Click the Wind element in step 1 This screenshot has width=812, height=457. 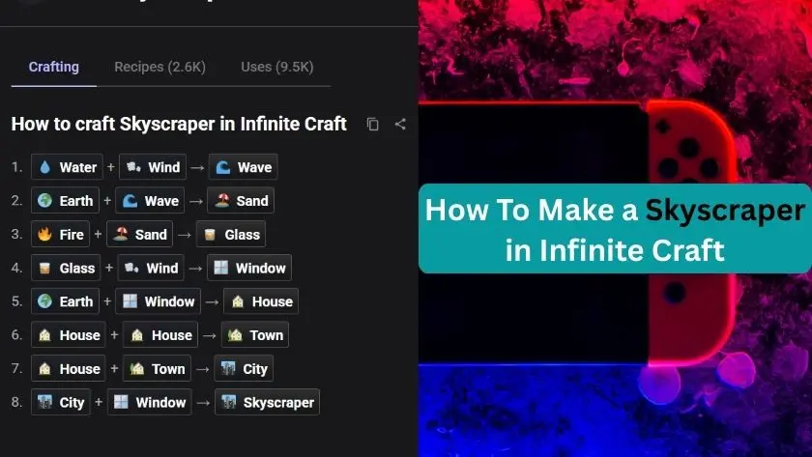(x=153, y=166)
